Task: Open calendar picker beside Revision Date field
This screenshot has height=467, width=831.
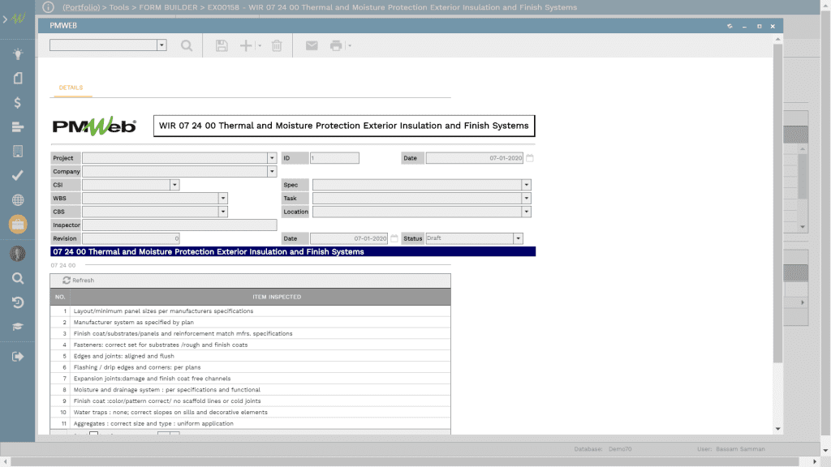Action: [394, 238]
